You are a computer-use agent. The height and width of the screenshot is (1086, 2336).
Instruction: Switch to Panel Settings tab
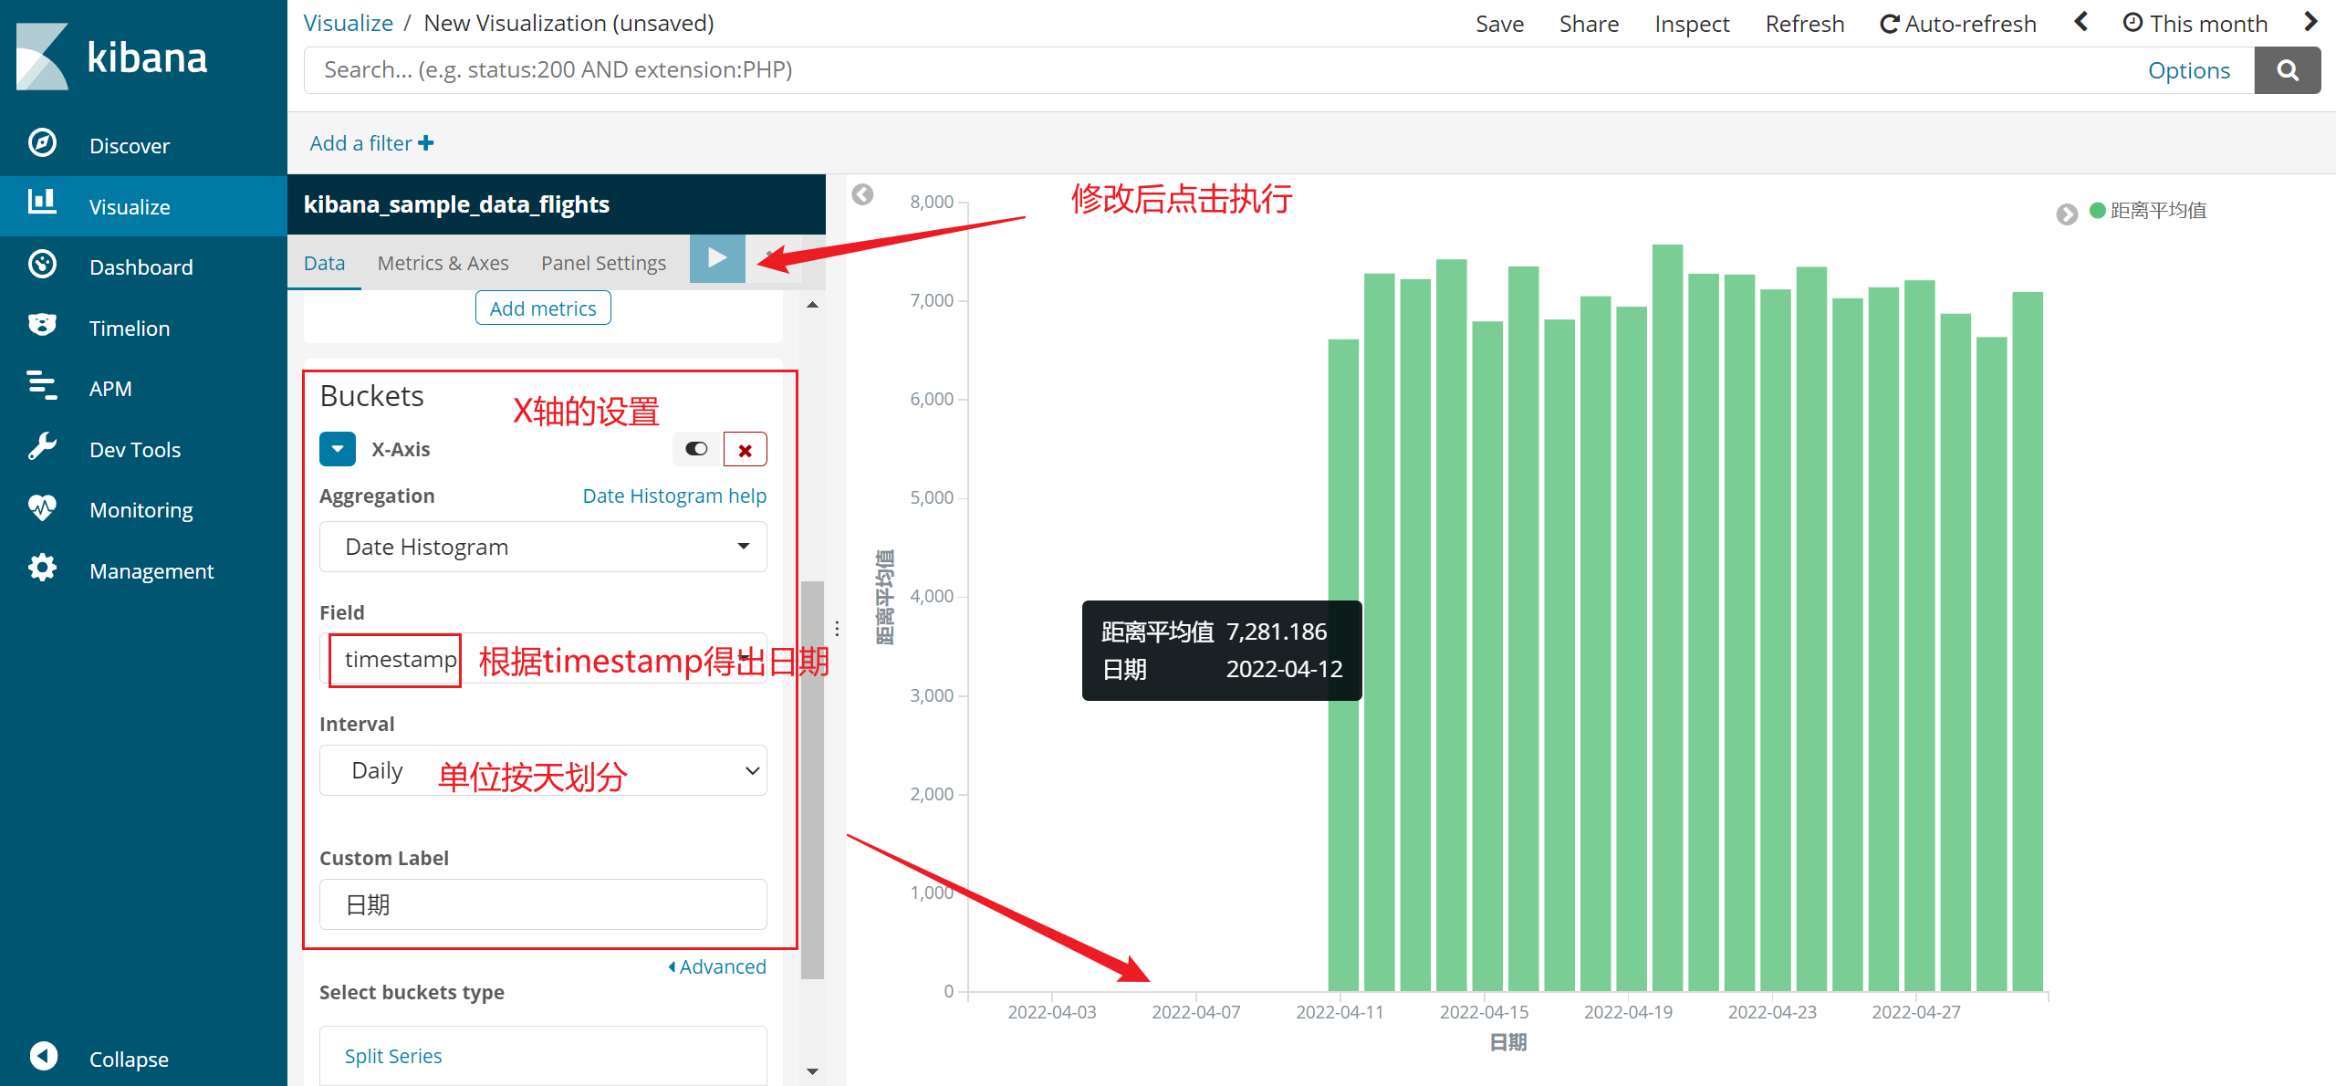[x=603, y=263]
